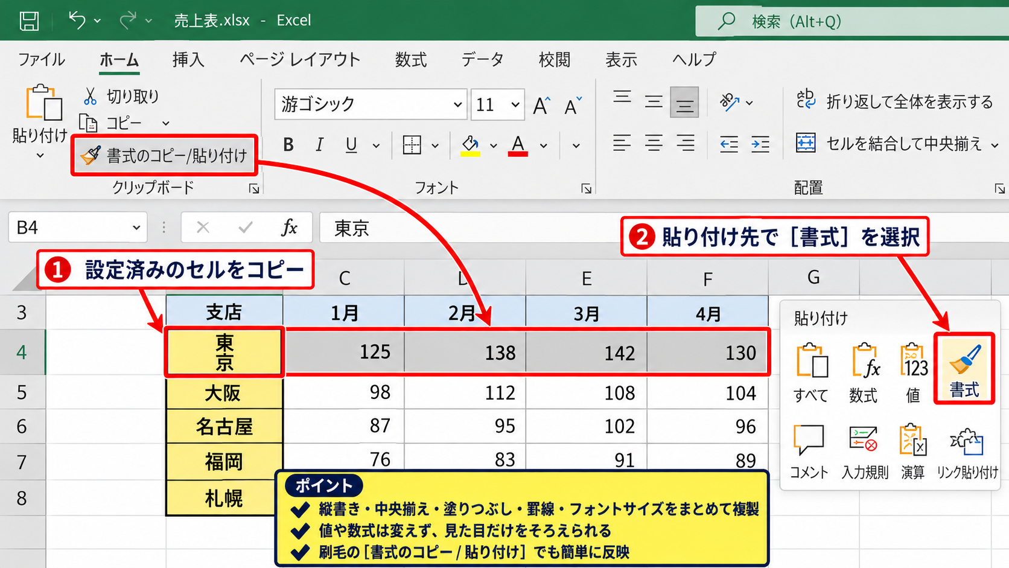
Task: Click the Undo arrow icon
Action: [77, 20]
